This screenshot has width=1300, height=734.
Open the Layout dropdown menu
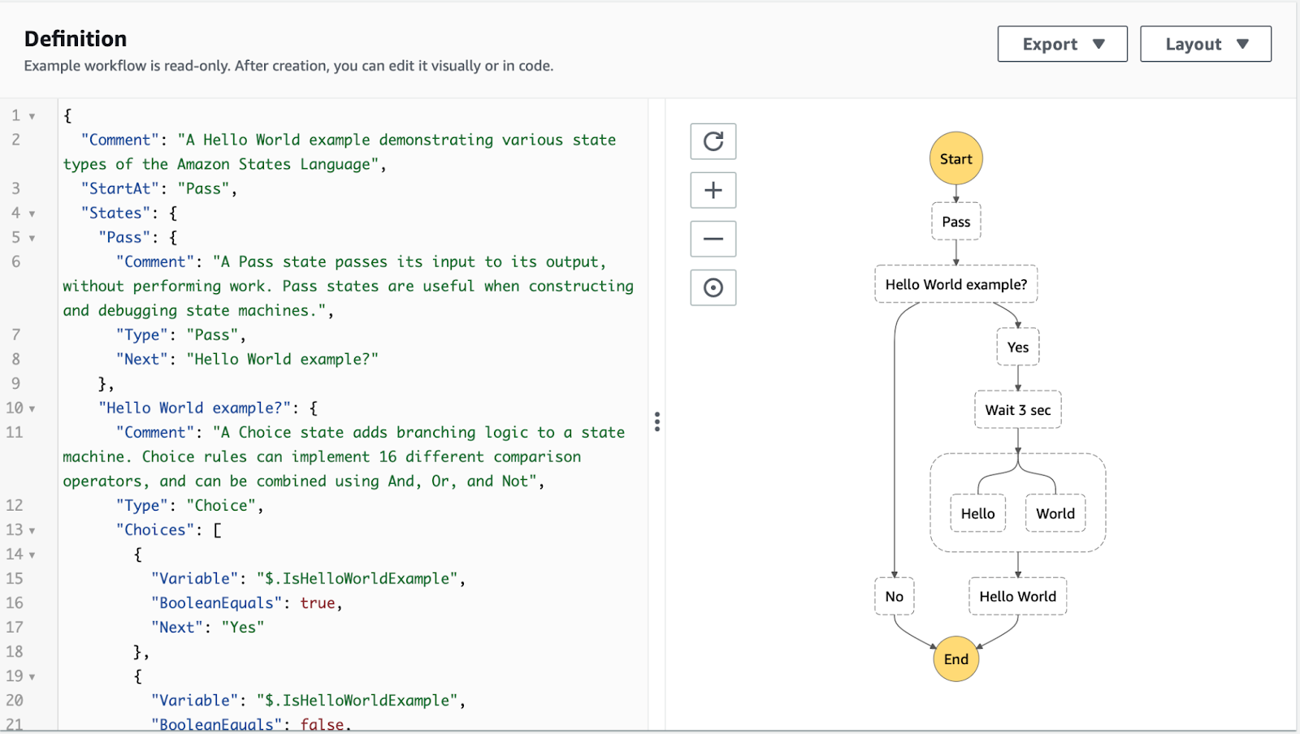click(1205, 44)
